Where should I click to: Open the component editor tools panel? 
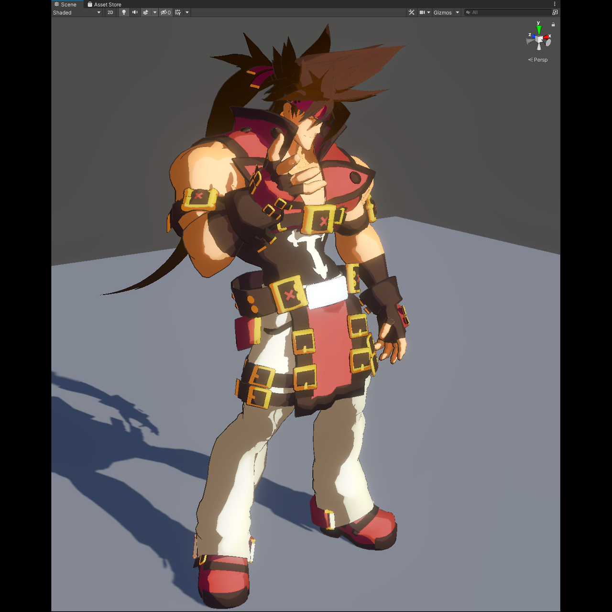(x=412, y=12)
